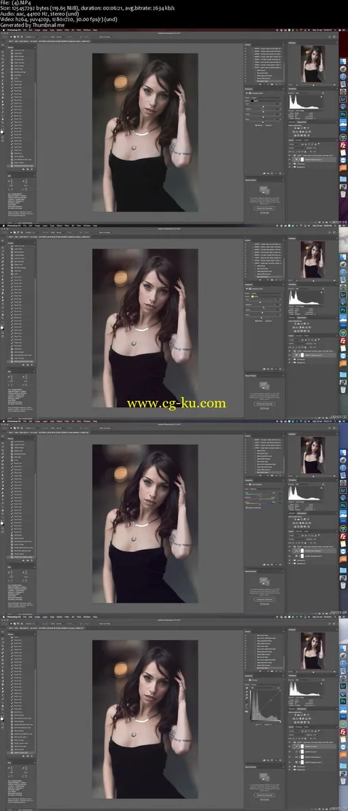This screenshot has height=811, width=348.
Task: Open the File menu in the top frame
Action: coord(24,30)
